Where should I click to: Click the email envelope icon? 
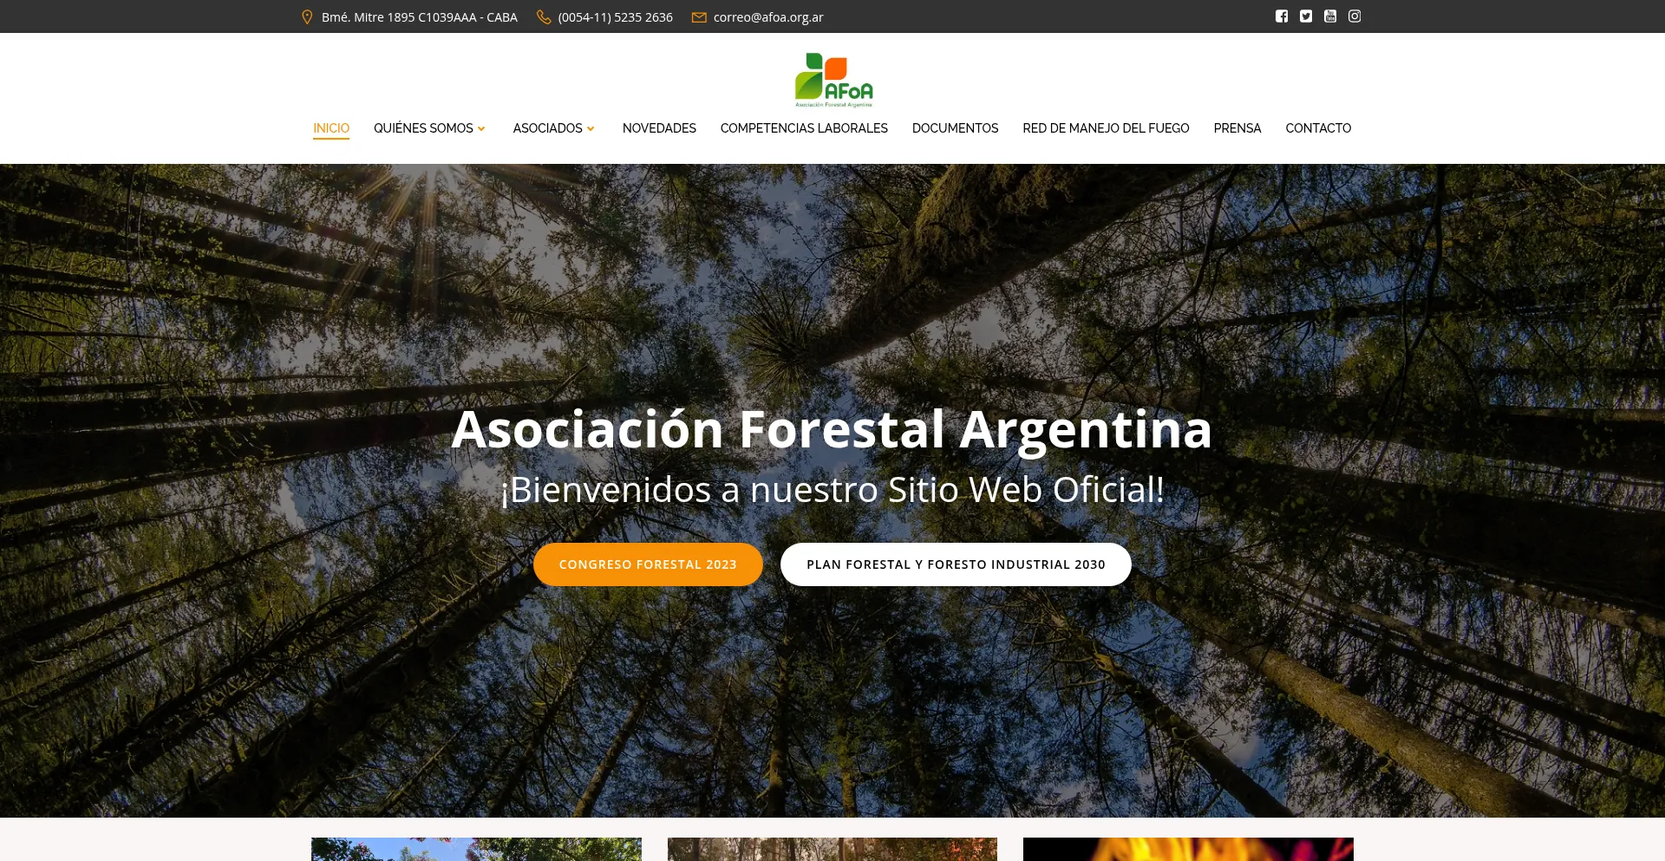pos(699,17)
